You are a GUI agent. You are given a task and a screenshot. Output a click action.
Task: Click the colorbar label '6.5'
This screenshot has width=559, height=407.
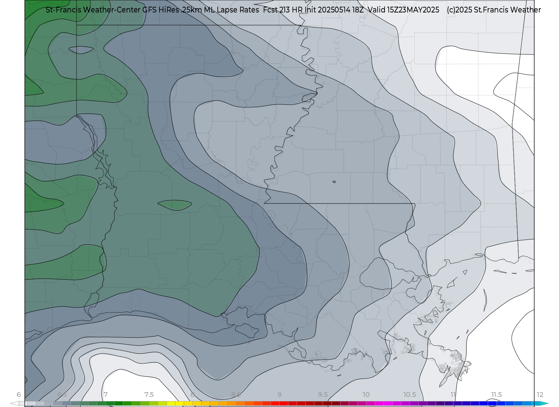62,394
